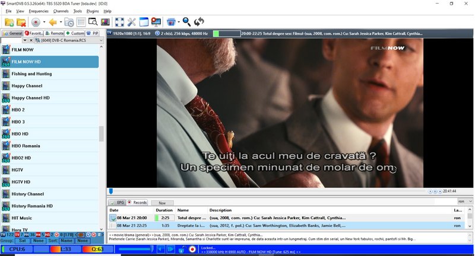Screen dimensions: 475x256
Task: Open the Plugins menu
Action: [x=93, y=11]
